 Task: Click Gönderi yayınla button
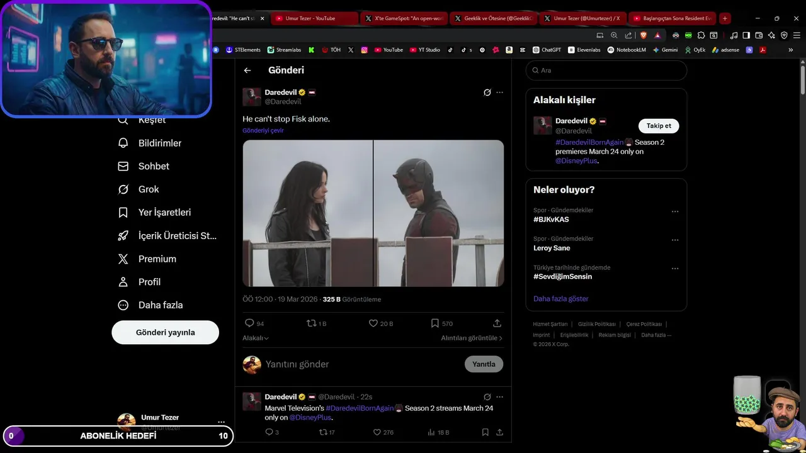(x=165, y=332)
